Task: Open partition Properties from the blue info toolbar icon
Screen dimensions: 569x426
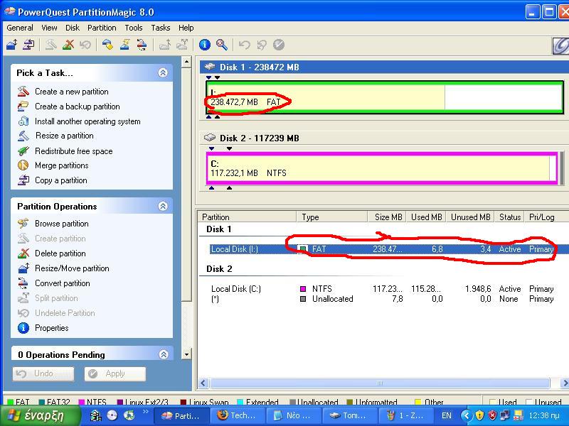Action: pyautogui.click(x=205, y=45)
